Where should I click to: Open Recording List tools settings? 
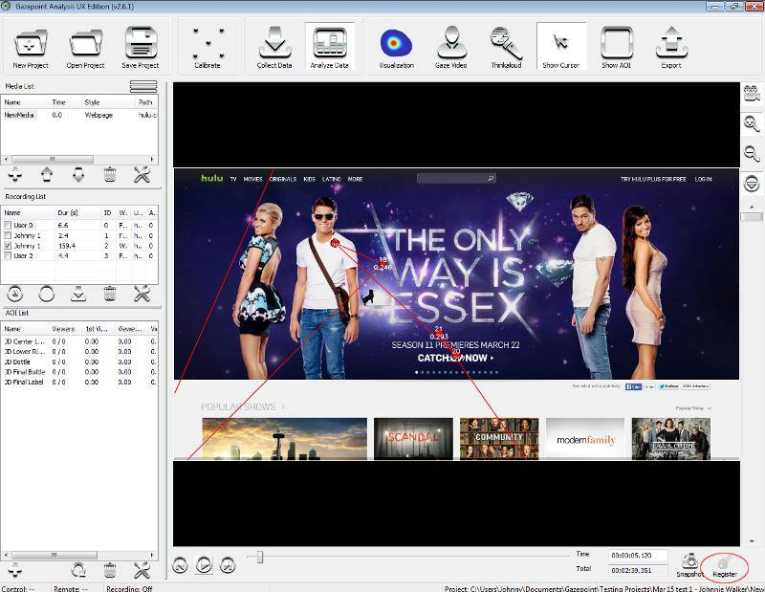142,294
